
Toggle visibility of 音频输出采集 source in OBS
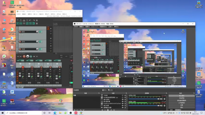tap(123, 108)
